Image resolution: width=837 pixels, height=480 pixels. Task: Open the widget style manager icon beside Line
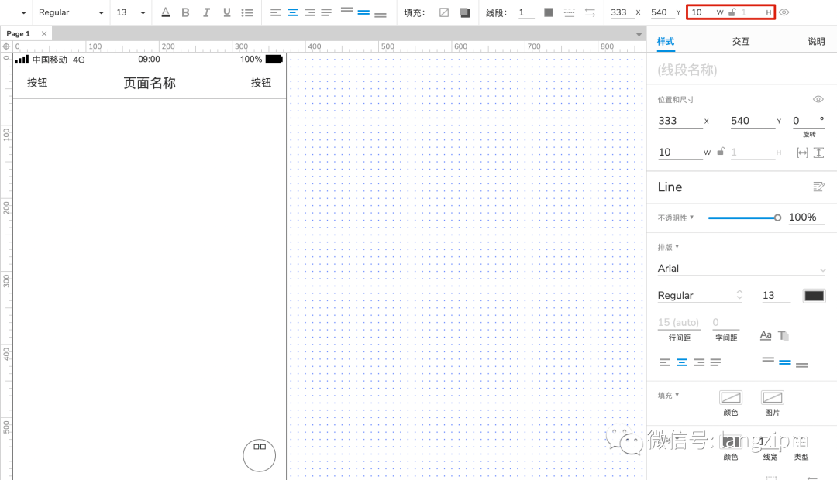pyautogui.click(x=818, y=187)
